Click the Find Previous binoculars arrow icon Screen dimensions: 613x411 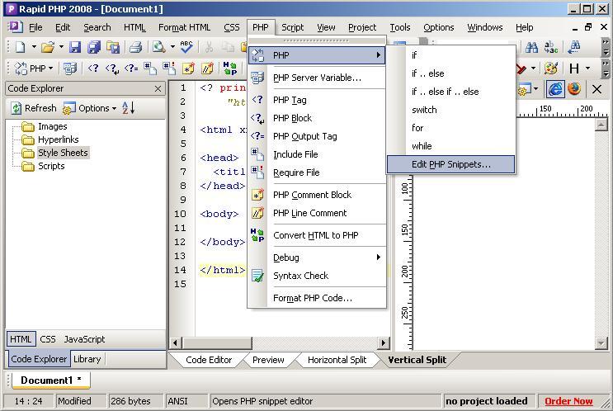(574, 47)
